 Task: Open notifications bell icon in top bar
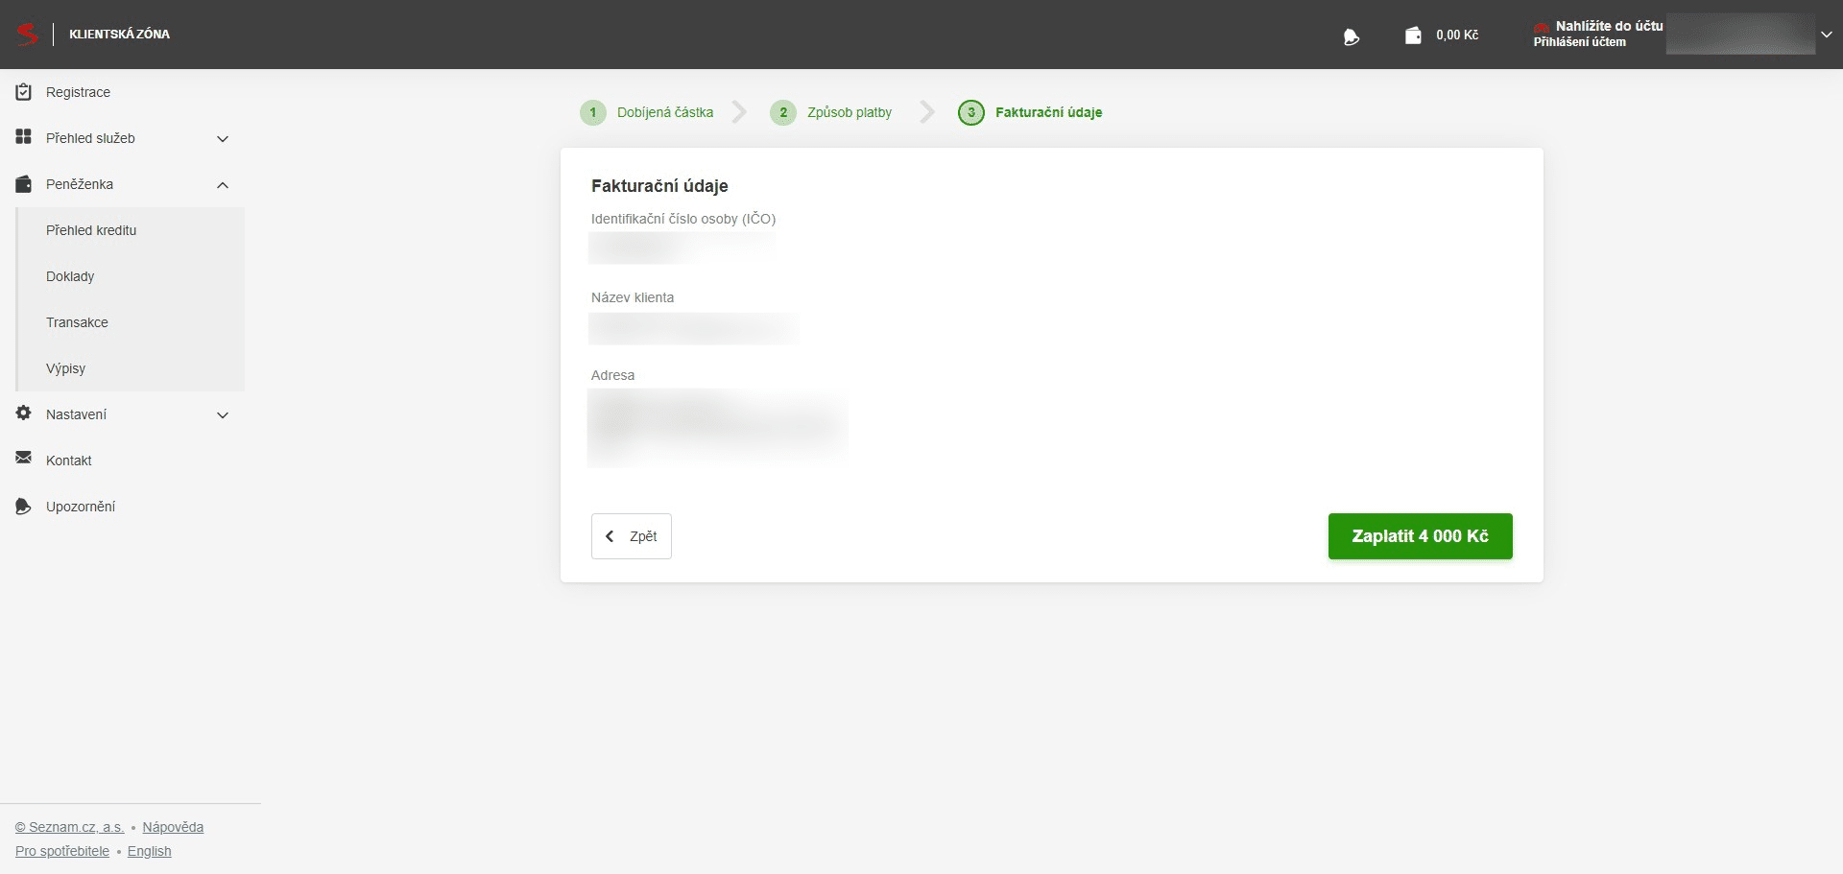[1352, 36]
